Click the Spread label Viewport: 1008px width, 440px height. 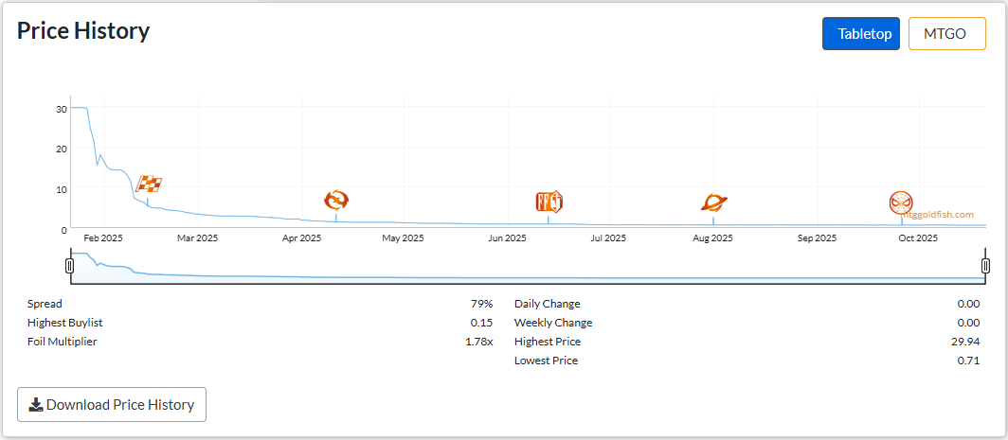pos(45,304)
